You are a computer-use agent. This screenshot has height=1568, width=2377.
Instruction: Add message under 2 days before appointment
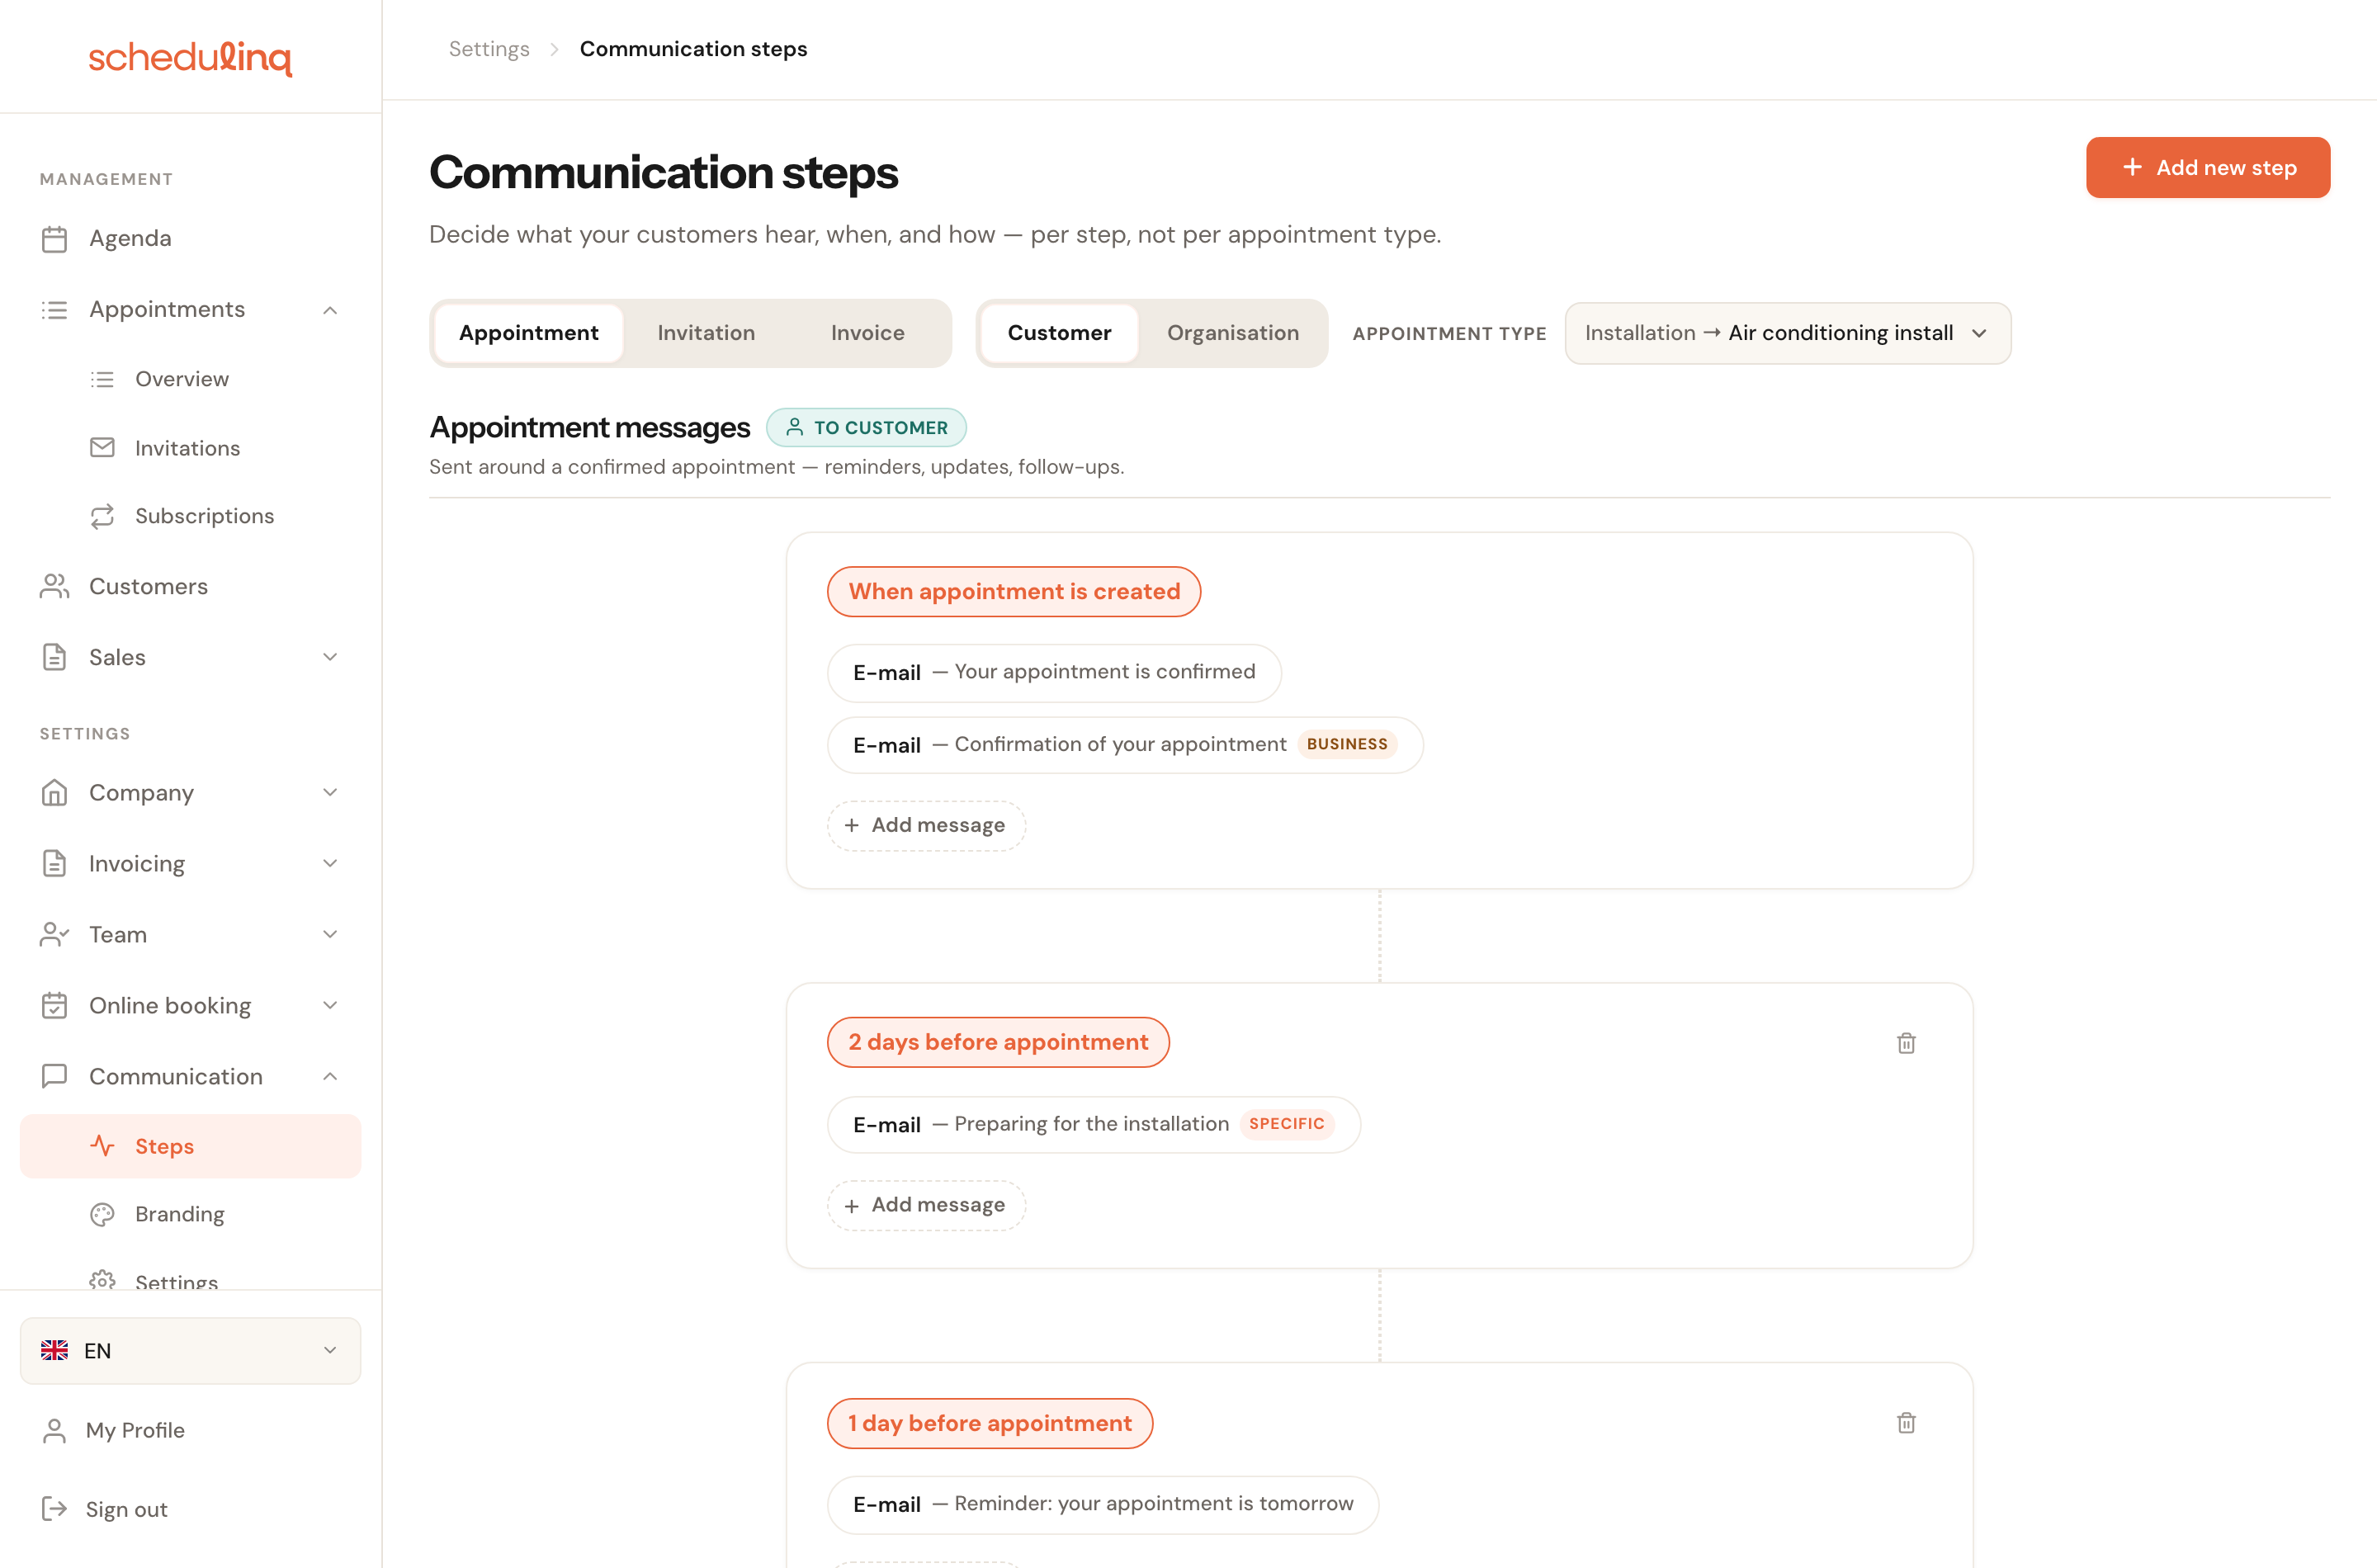(x=926, y=1205)
